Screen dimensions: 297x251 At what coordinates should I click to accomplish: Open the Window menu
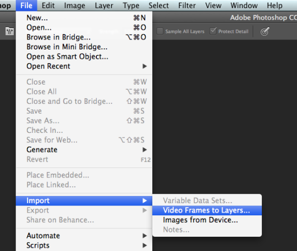pos(244,5)
